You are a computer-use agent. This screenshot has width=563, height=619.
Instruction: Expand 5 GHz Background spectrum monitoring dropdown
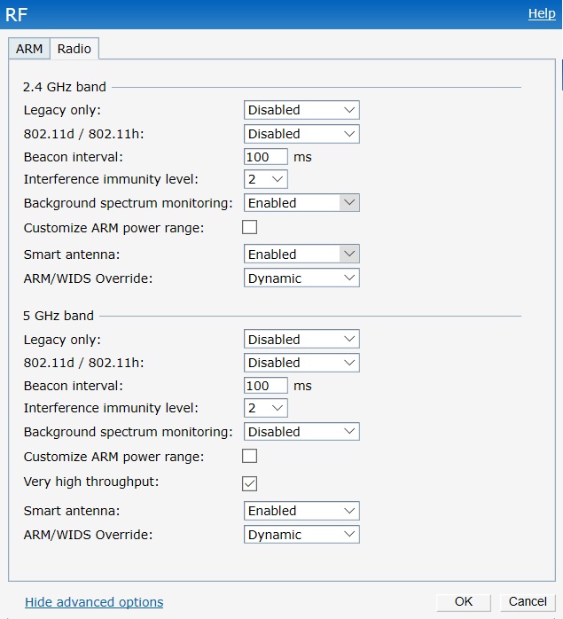coord(301,432)
